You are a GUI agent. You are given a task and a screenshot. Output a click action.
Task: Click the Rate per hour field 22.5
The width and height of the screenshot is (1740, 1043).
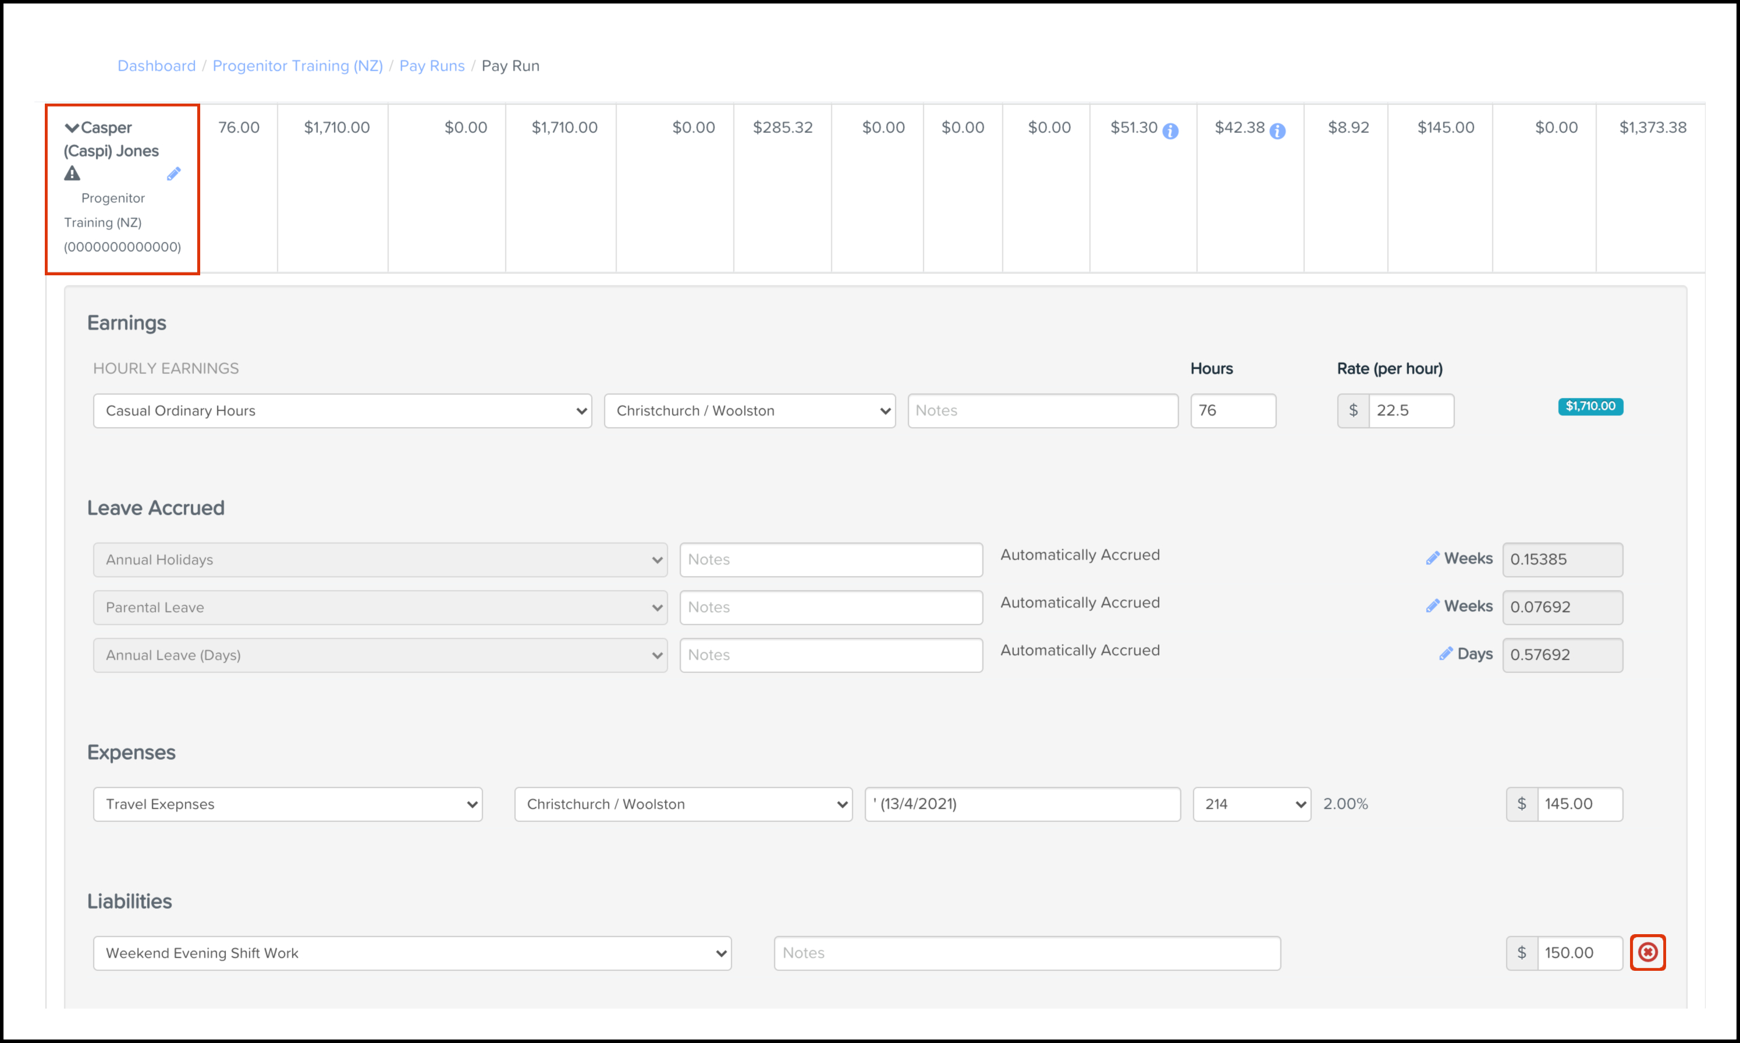tap(1411, 410)
